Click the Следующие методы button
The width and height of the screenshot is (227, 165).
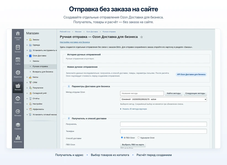click(195, 94)
